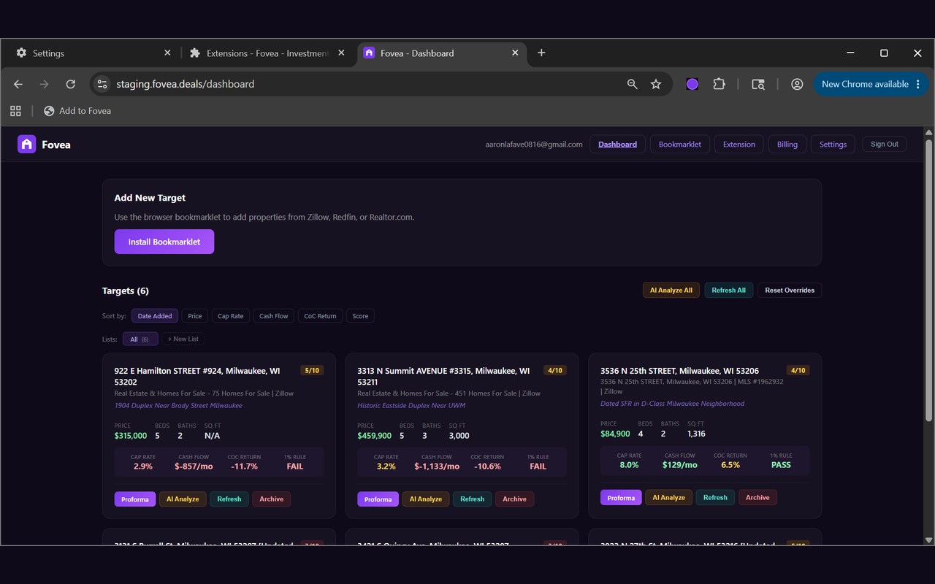Click Refresh All button
The width and height of the screenshot is (935, 584).
(728, 290)
